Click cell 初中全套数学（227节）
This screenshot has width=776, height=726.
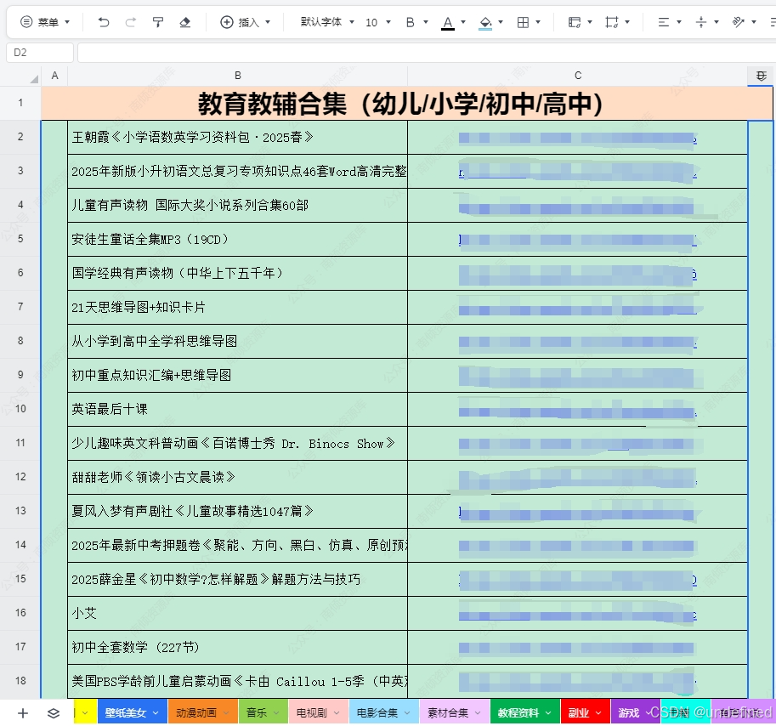point(237,648)
